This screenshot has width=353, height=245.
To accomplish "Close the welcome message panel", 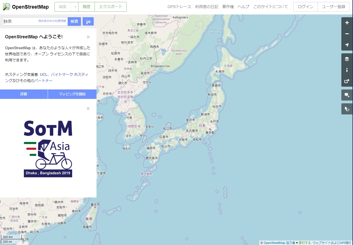I will click(x=88, y=37).
